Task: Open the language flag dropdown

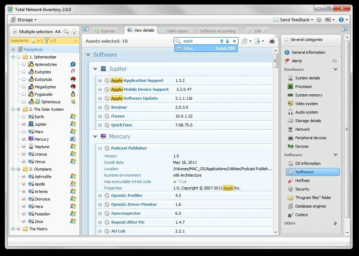Action: [x=330, y=20]
